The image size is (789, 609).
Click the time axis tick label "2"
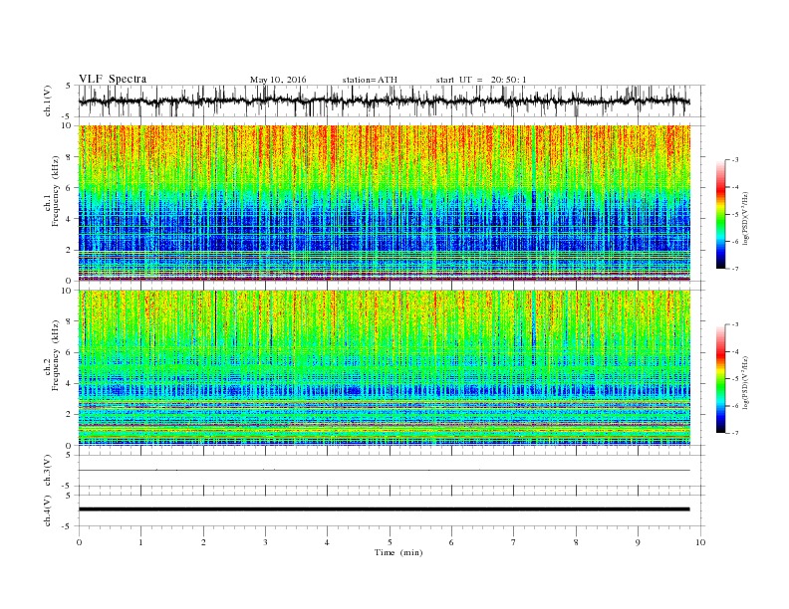[203, 542]
